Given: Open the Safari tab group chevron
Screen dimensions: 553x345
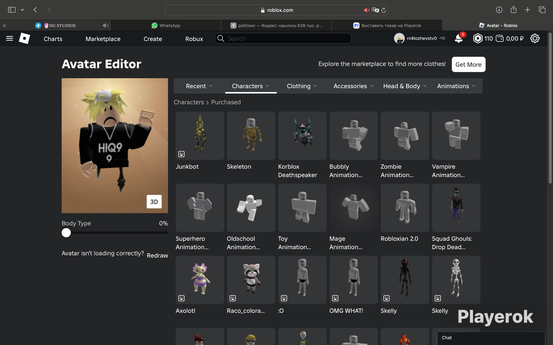Looking at the screenshot, I should click(x=22, y=10).
